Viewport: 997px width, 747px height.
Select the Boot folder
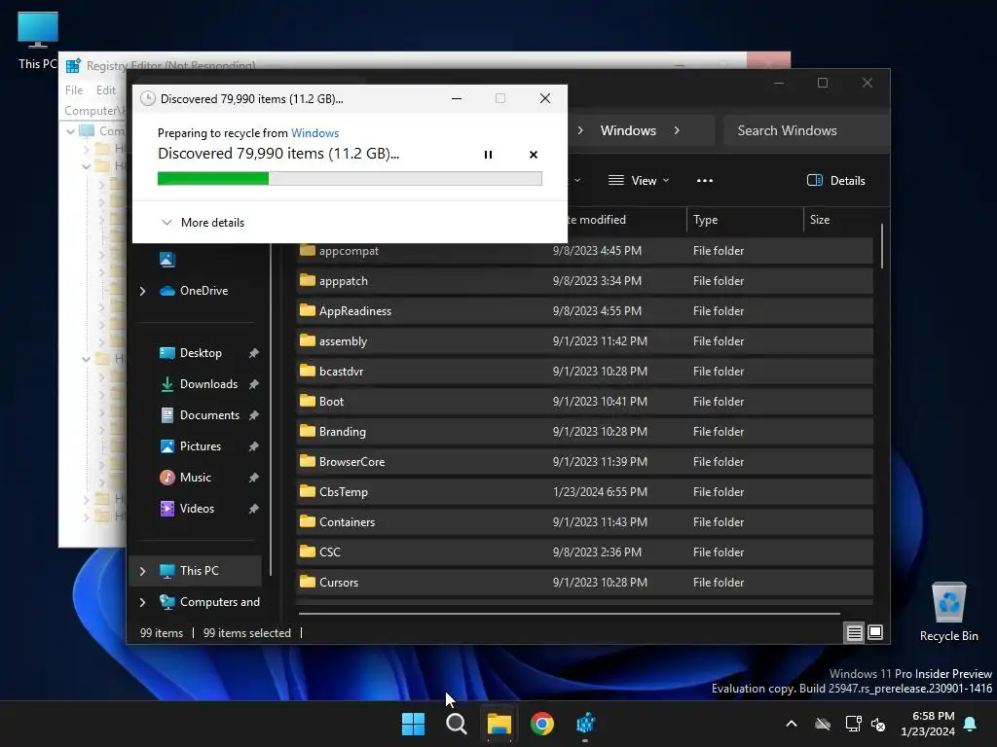pos(584,402)
